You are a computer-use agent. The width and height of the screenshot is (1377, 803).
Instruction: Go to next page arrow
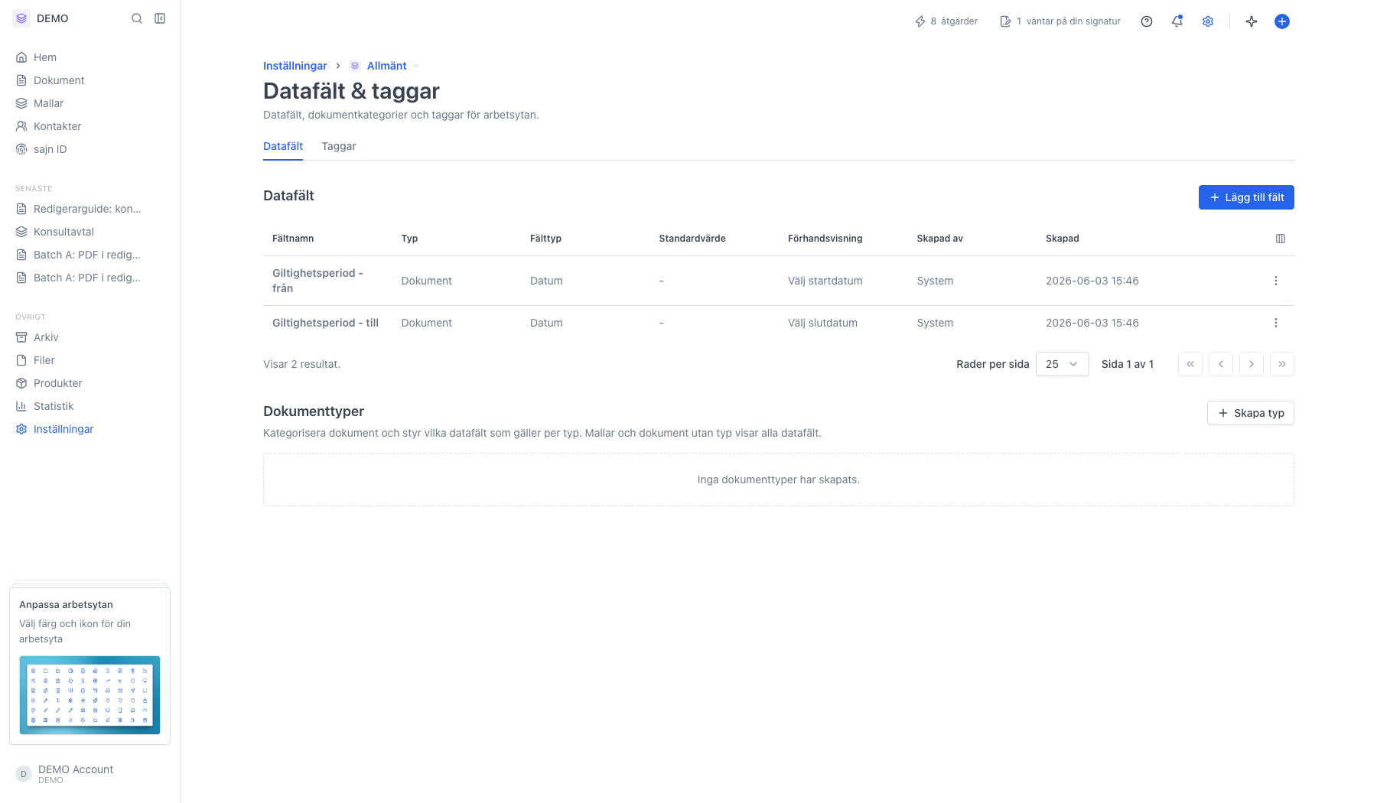click(1252, 364)
